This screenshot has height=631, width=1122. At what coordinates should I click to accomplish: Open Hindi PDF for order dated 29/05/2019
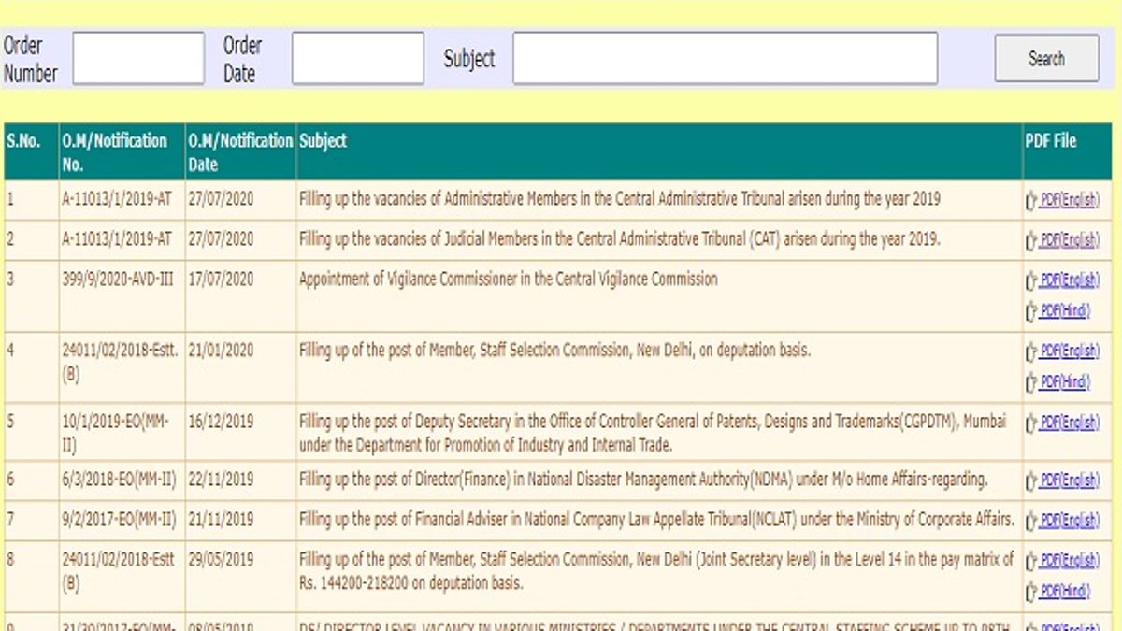pyautogui.click(x=1064, y=591)
